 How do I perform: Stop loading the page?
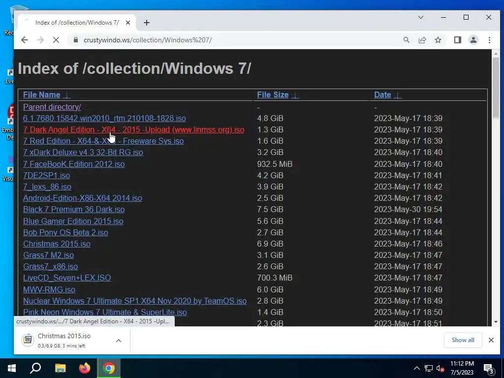click(56, 40)
